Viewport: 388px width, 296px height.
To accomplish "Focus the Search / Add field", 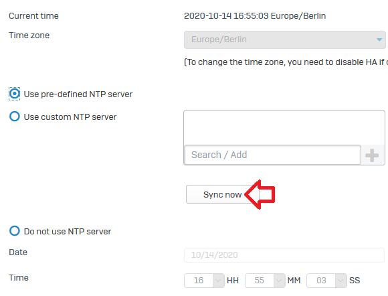I will click(x=272, y=155).
